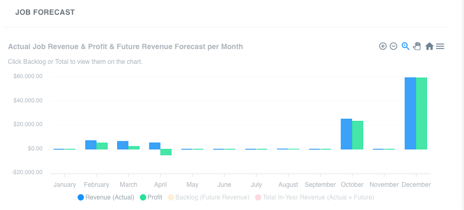Click the November axis label
464x210 pixels.
pos(384,185)
